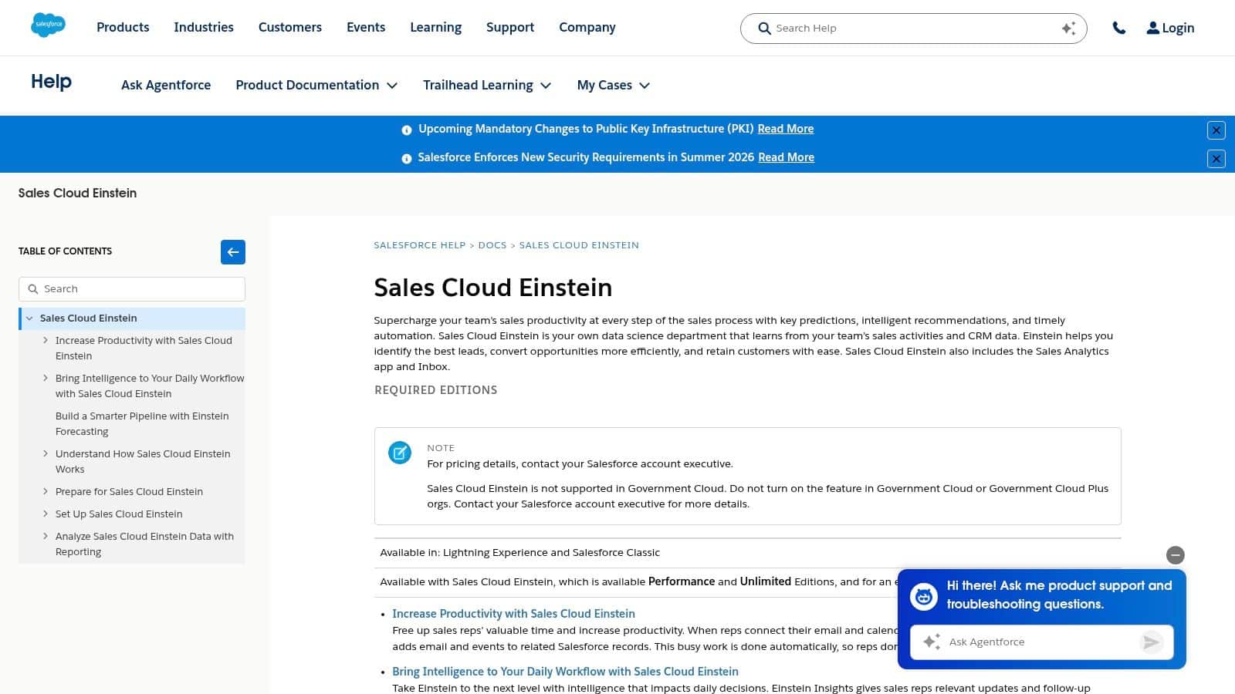Open the Company menu
The height and width of the screenshot is (694, 1235).
point(587,28)
